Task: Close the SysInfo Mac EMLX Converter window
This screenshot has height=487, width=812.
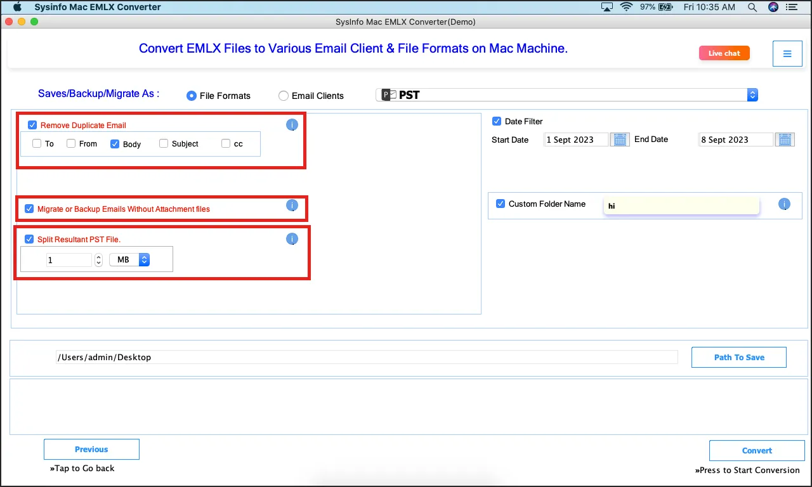Action: 9,22
